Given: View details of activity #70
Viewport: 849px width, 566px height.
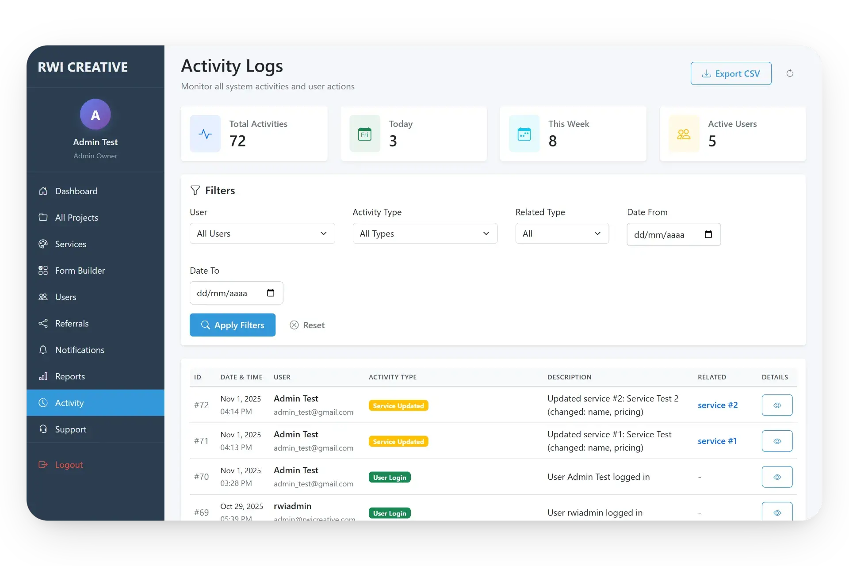Looking at the screenshot, I should coord(777,477).
